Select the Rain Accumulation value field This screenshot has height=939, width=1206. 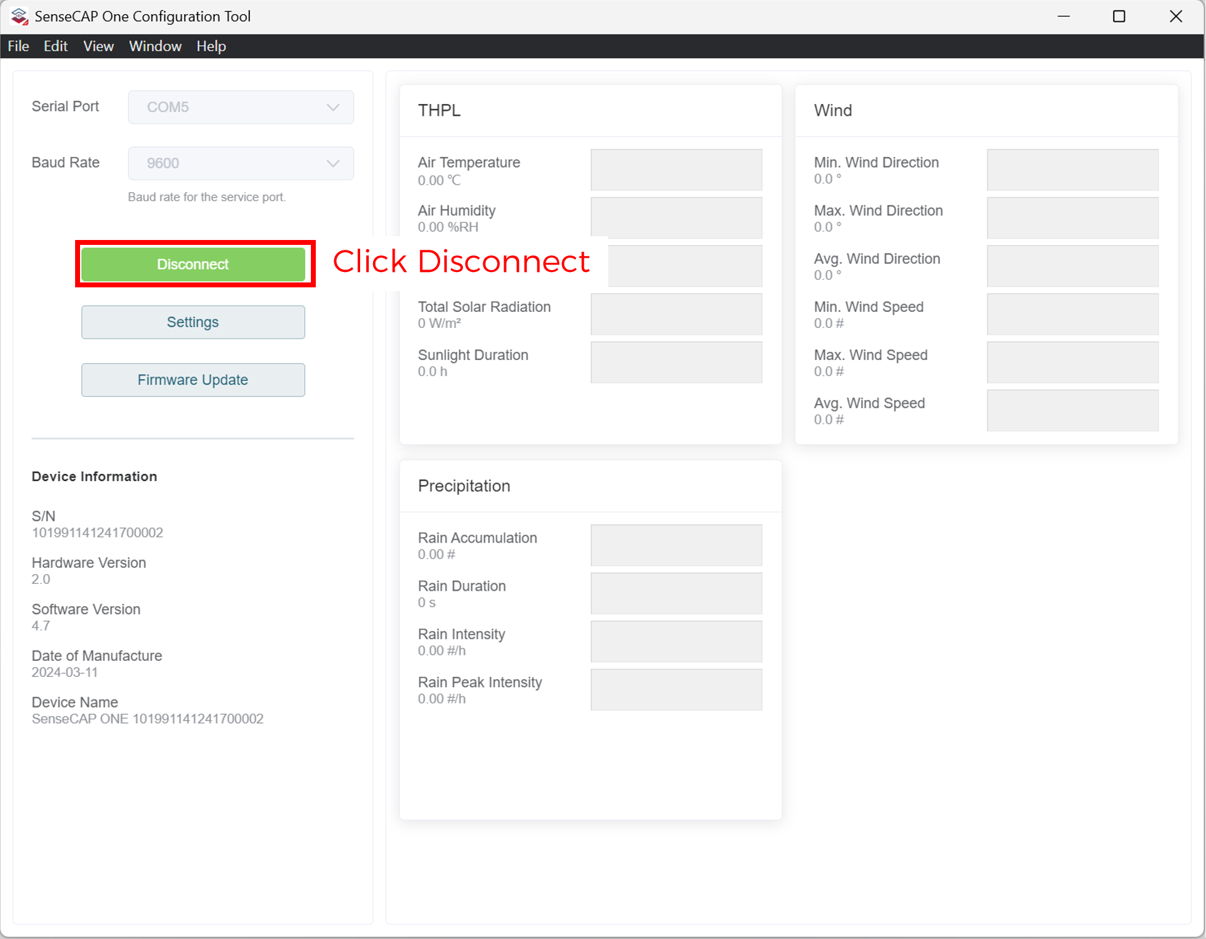tap(676, 545)
